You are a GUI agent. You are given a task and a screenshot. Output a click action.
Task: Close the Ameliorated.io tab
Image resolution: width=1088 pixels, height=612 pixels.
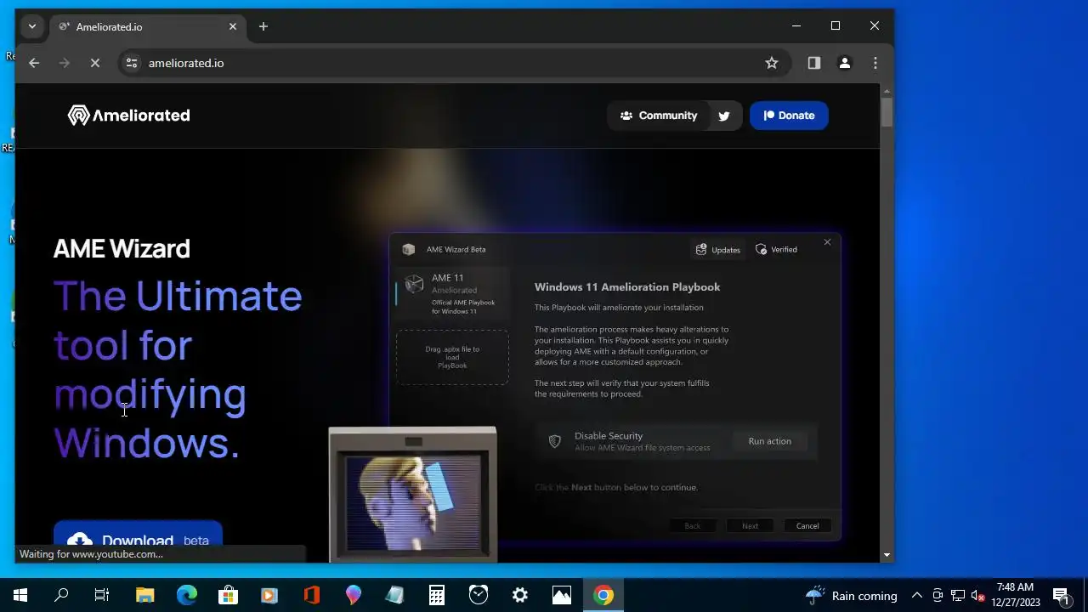(233, 26)
